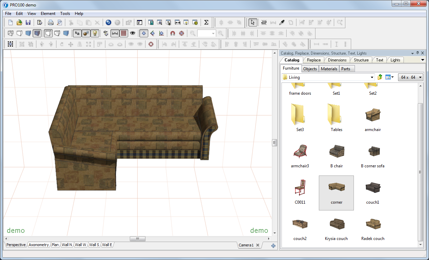Select the B corner sofa item
429x260 pixels.
[373, 156]
